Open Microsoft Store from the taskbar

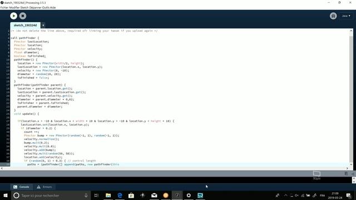click(131, 195)
